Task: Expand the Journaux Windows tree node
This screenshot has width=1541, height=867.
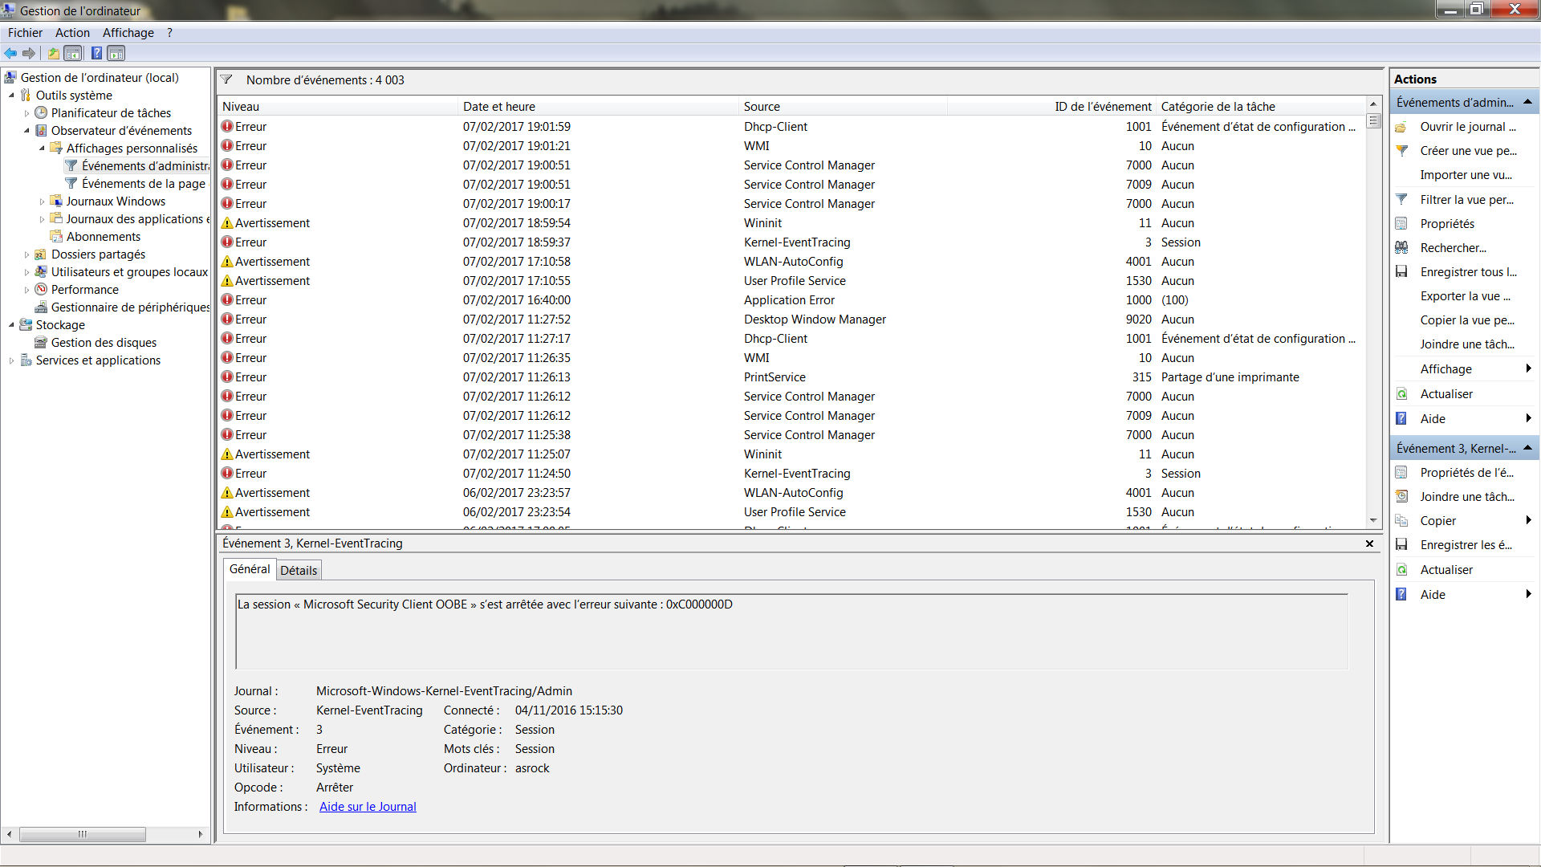Action: pos(42,201)
